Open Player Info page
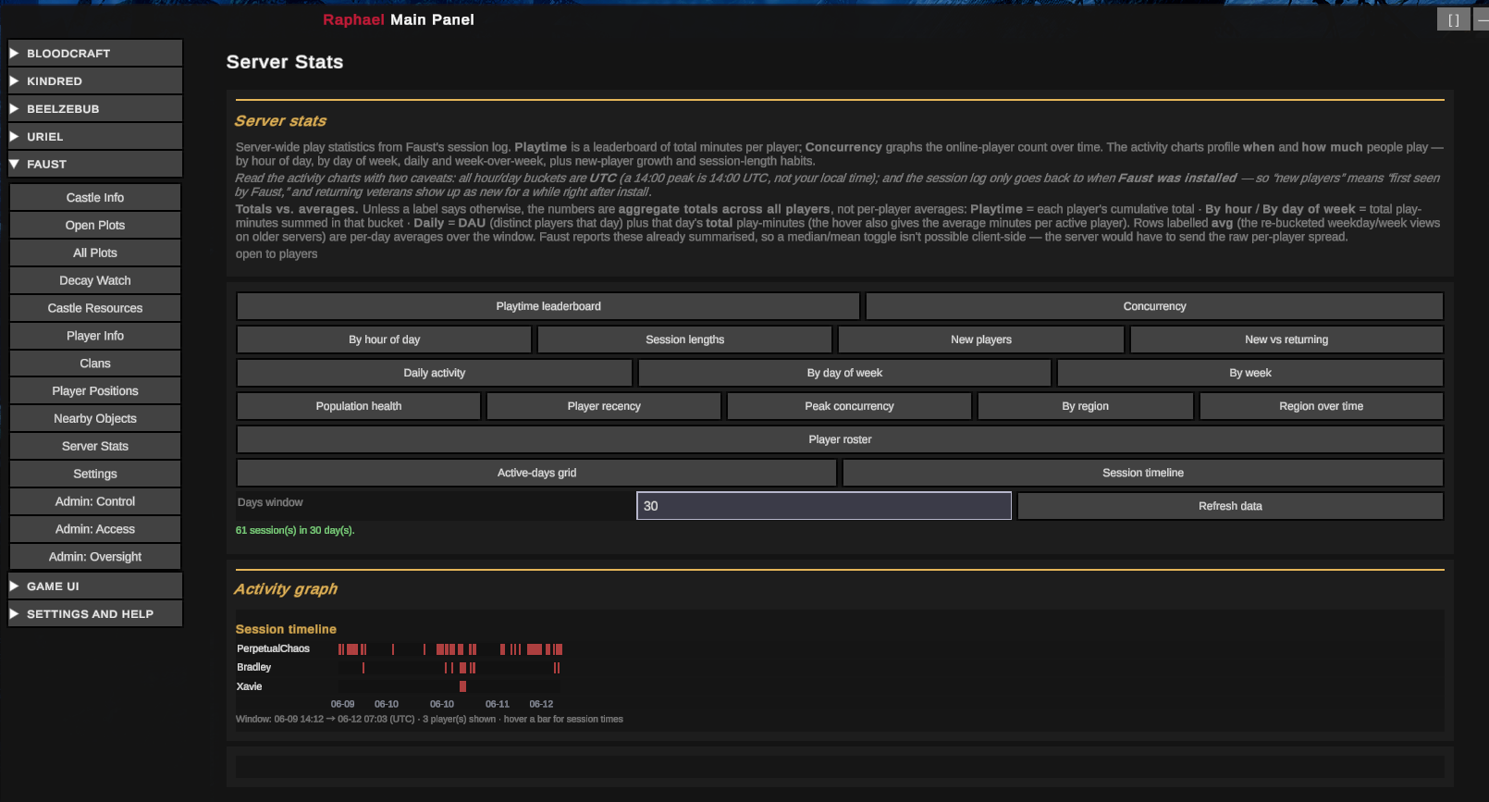Viewport: 1489px width, 802px height. click(95, 336)
